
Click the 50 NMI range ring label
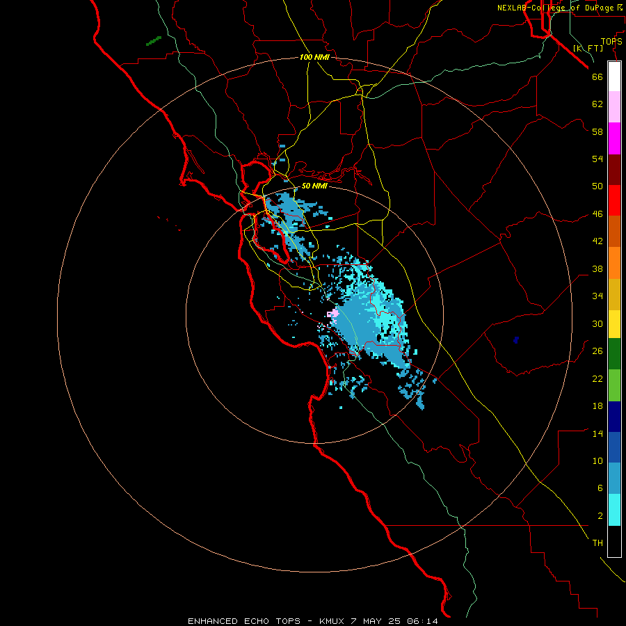314,186
